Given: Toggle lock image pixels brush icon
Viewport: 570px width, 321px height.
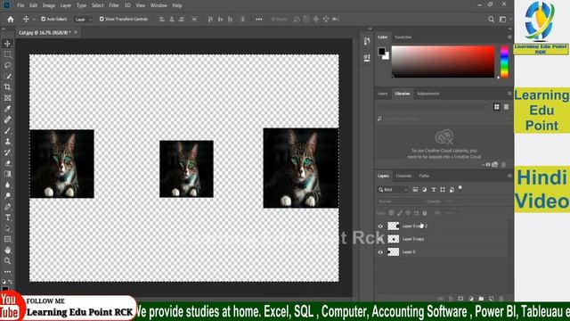Looking at the screenshot, I should 400,213.
